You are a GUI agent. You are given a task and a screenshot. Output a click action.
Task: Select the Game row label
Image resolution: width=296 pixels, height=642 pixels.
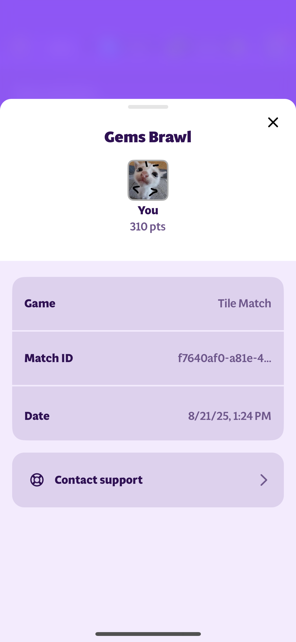point(40,304)
